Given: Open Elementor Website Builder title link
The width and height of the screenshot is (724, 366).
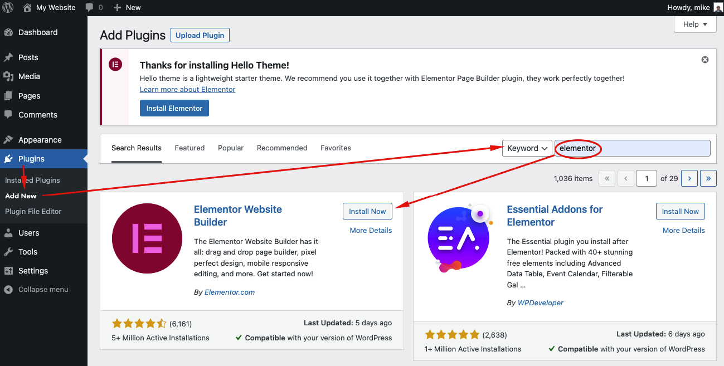Looking at the screenshot, I should click(x=238, y=216).
